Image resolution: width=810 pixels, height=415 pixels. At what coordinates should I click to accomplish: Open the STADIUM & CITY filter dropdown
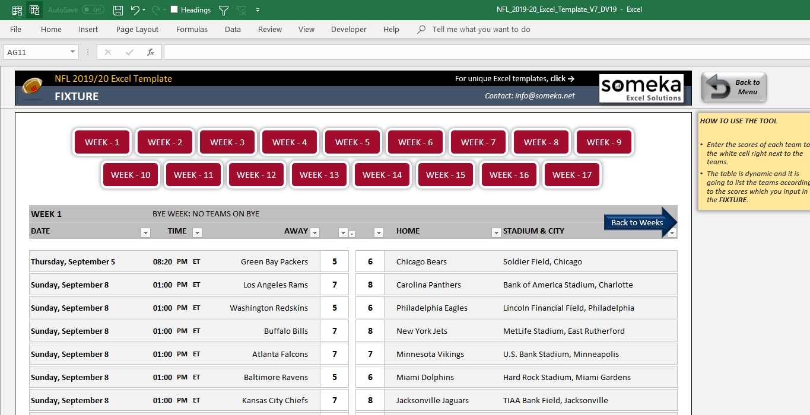coord(672,233)
